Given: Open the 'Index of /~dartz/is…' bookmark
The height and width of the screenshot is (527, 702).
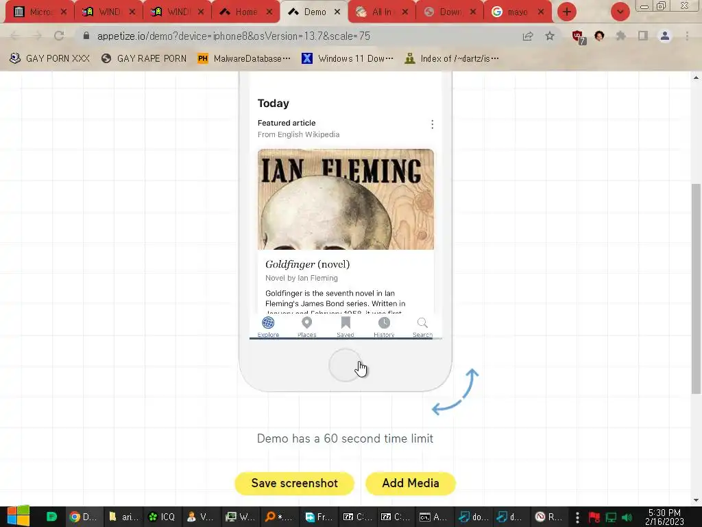Looking at the screenshot, I should [452, 58].
